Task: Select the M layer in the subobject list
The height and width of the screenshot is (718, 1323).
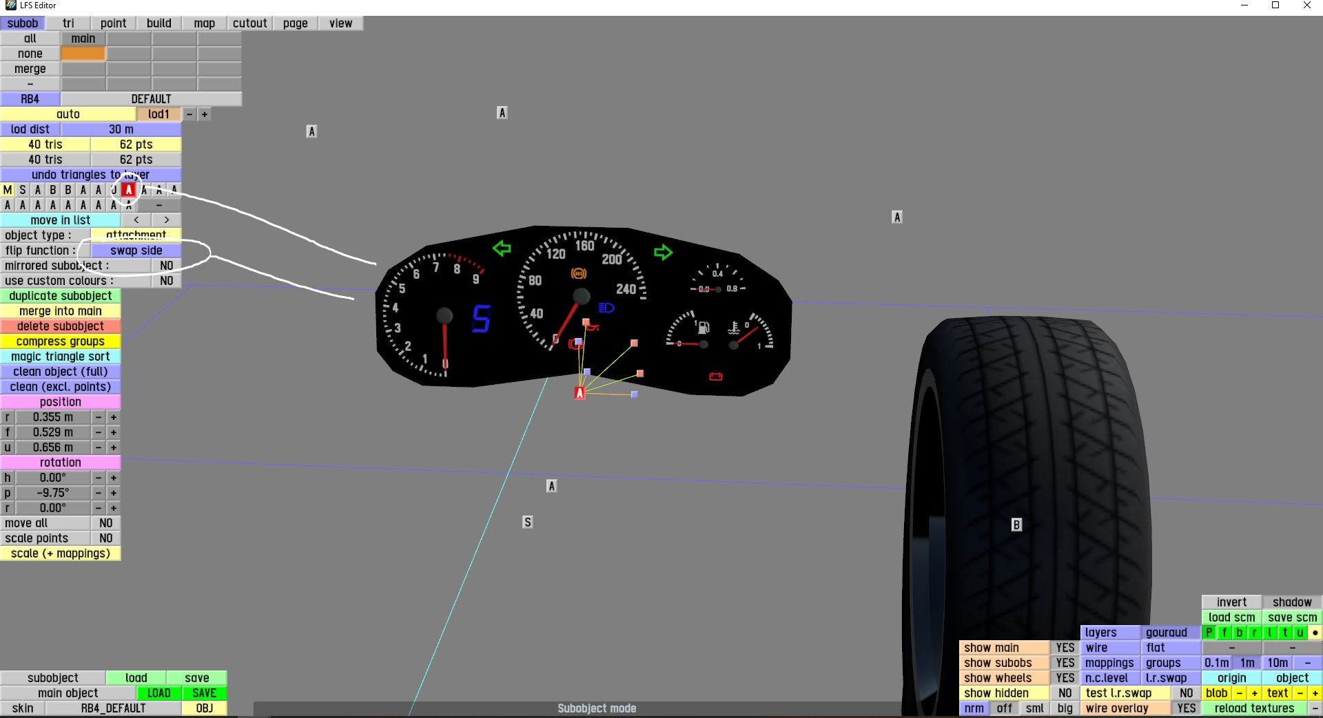Action: click(x=8, y=190)
